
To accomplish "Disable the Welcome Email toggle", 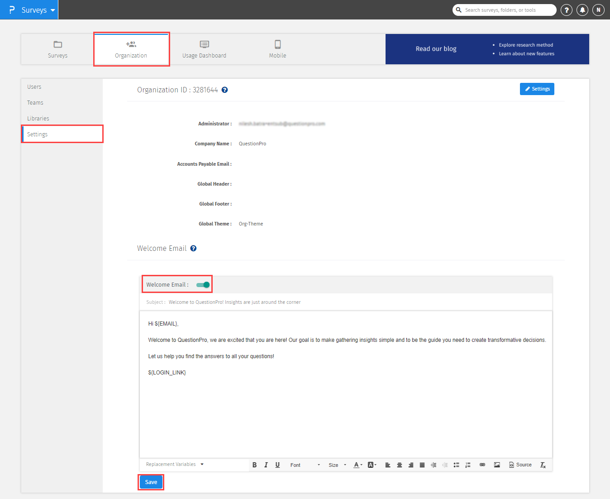I will click(x=202, y=284).
